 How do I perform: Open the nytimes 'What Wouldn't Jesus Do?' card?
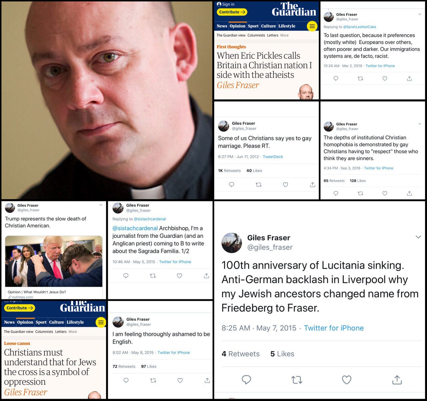[x=54, y=267]
